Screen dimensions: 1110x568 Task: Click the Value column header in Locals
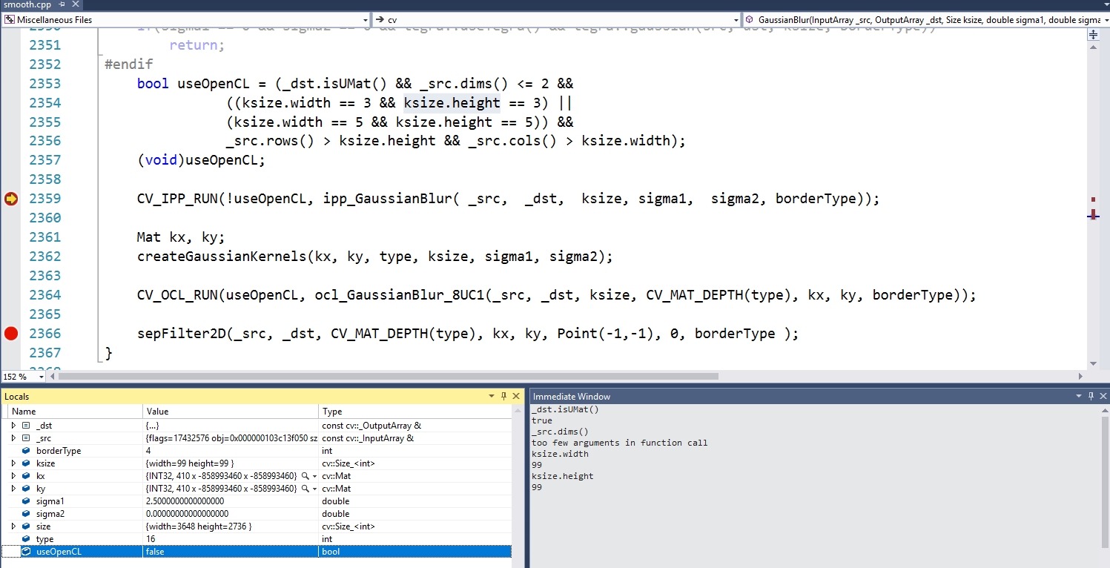[231, 412]
